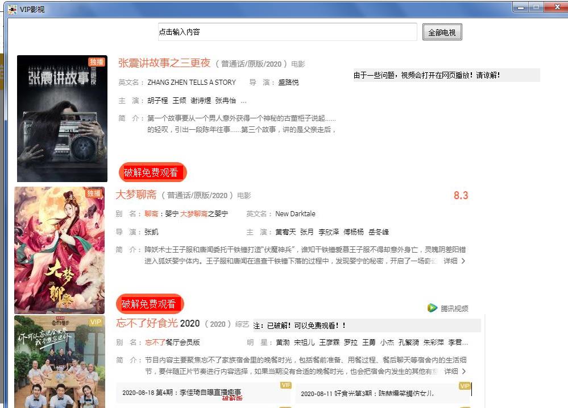Open the 张震讲故事之三更夜 movie poster
The height and width of the screenshot is (408, 568).
(63, 118)
